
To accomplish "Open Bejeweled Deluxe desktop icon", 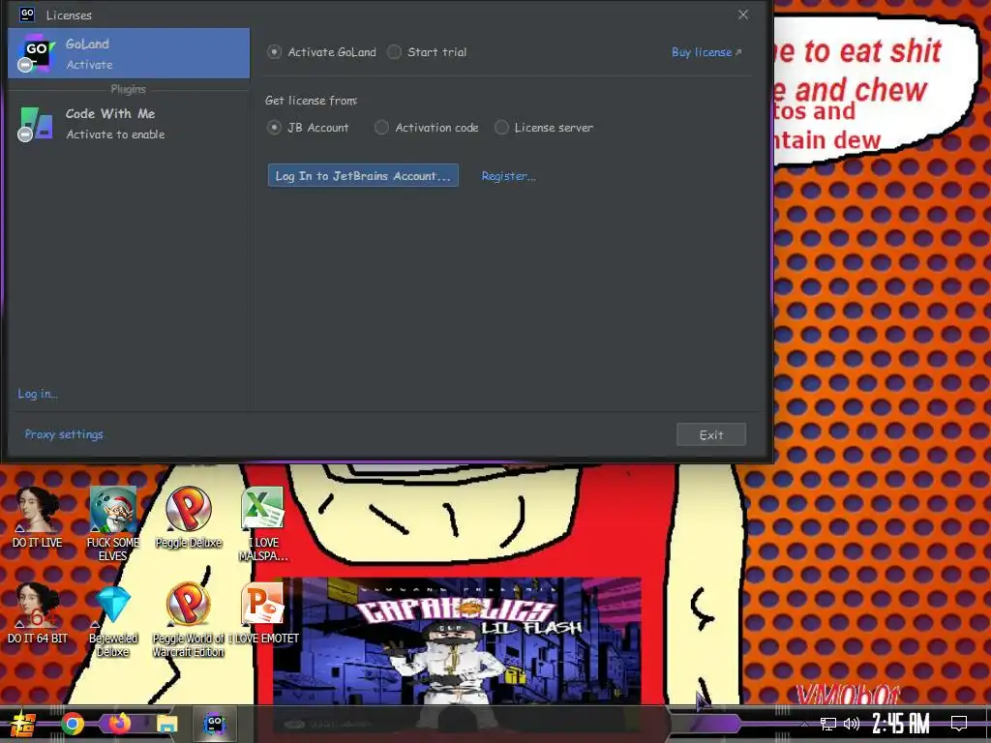I will 112,620.
